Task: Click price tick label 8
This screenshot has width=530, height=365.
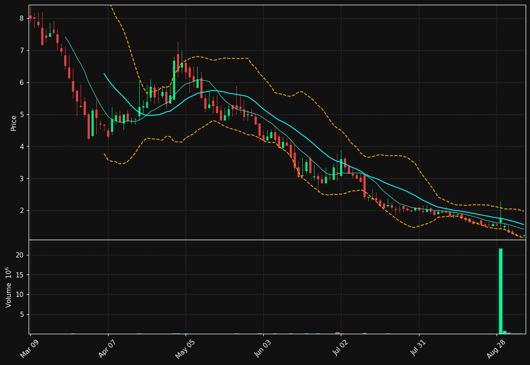Action: coord(21,18)
